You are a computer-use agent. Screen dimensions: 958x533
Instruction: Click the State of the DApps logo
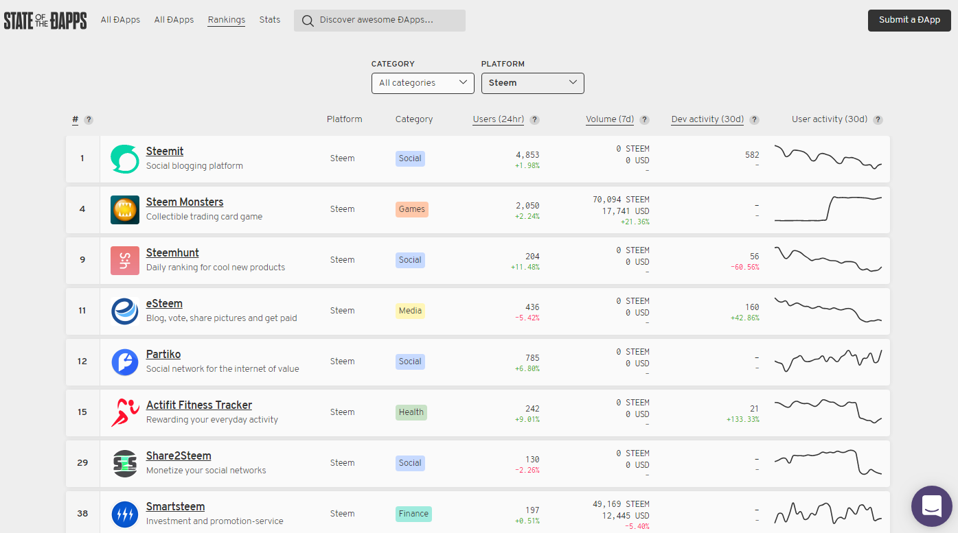coord(45,21)
